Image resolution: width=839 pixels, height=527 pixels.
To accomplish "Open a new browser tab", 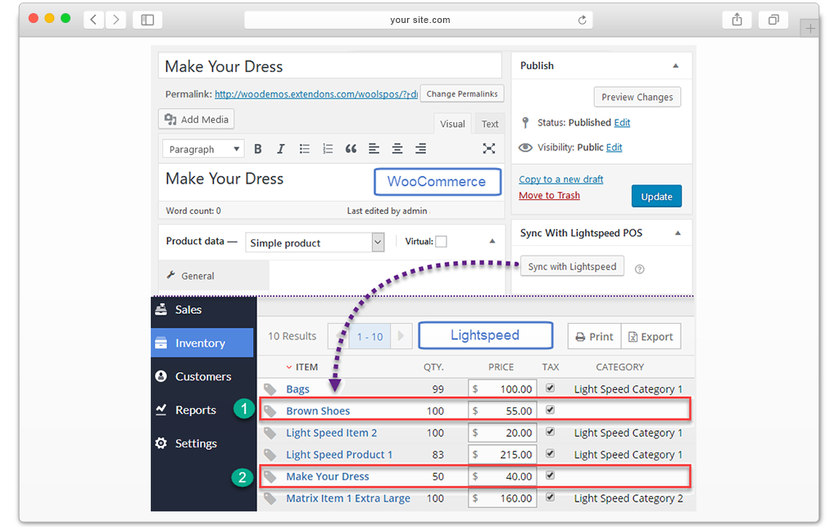I will [810, 29].
